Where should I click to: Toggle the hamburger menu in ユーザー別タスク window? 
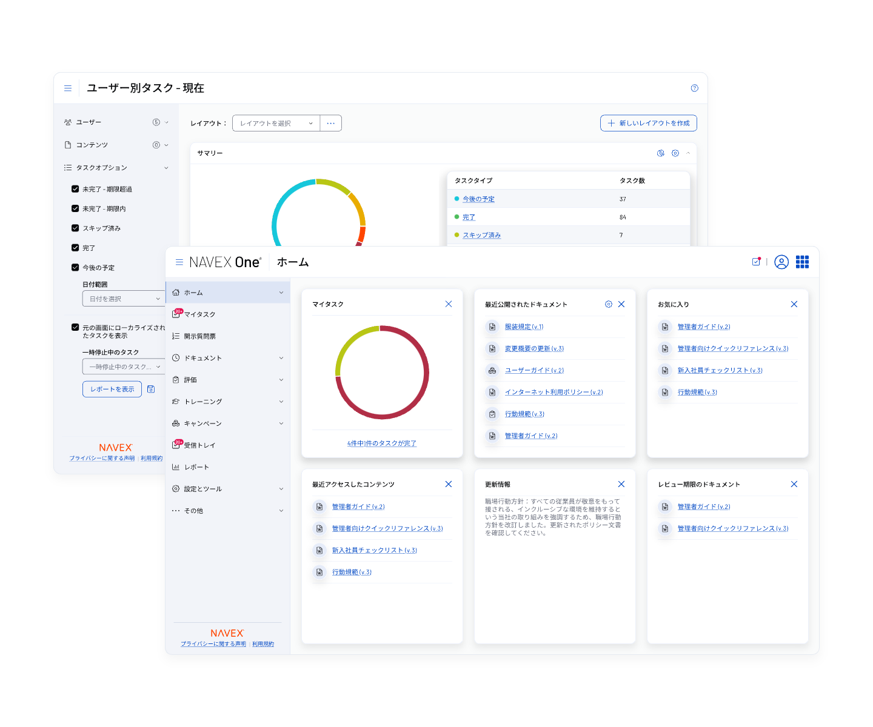coord(68,88)
